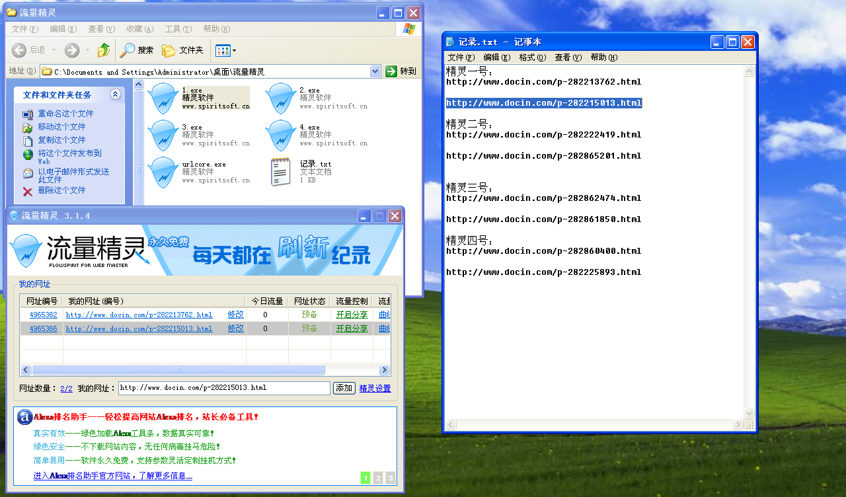Switch to ad page 3 indicator
The height and width of the screenshot is (497, 846).
[x=391, y=478]
